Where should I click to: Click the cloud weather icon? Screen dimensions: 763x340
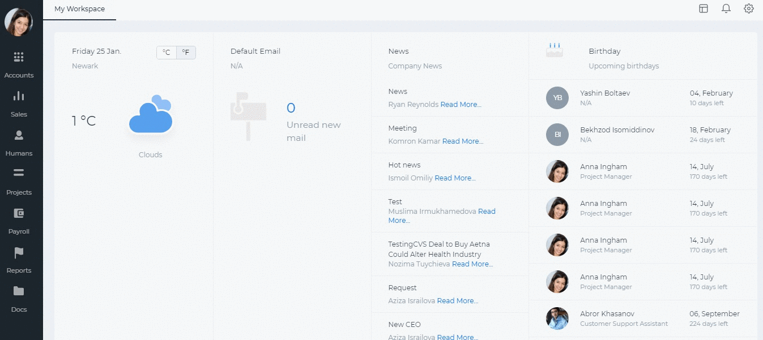[x=151, y=115]
